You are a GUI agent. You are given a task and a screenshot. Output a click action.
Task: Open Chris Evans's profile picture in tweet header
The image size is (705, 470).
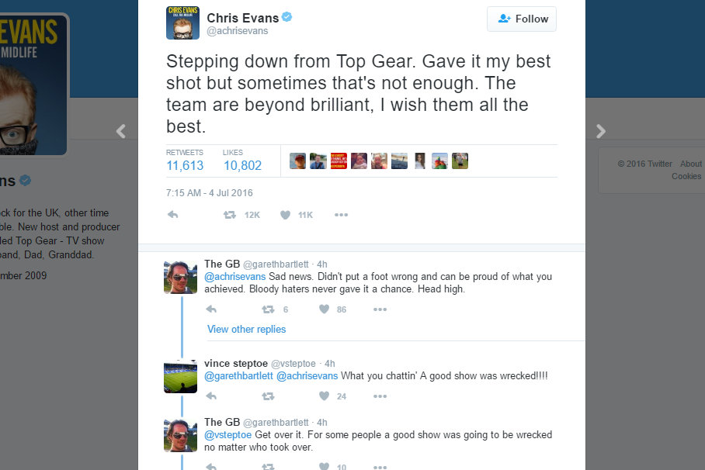[182, 22]
